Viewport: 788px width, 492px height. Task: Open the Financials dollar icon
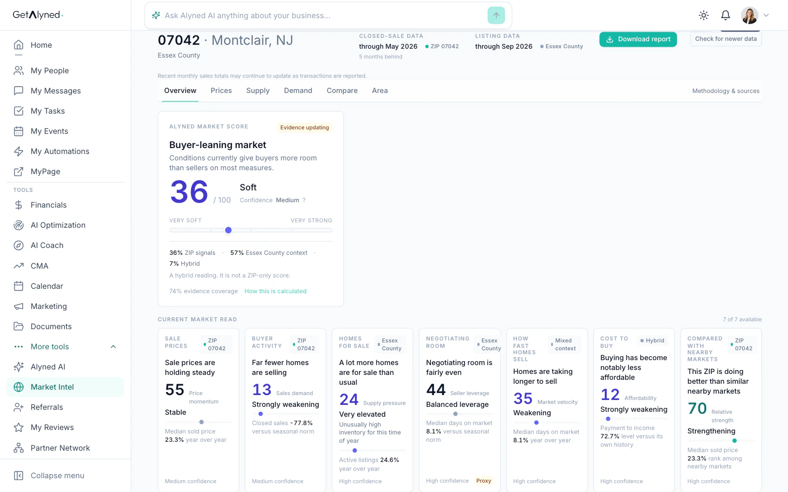[19, 205]
